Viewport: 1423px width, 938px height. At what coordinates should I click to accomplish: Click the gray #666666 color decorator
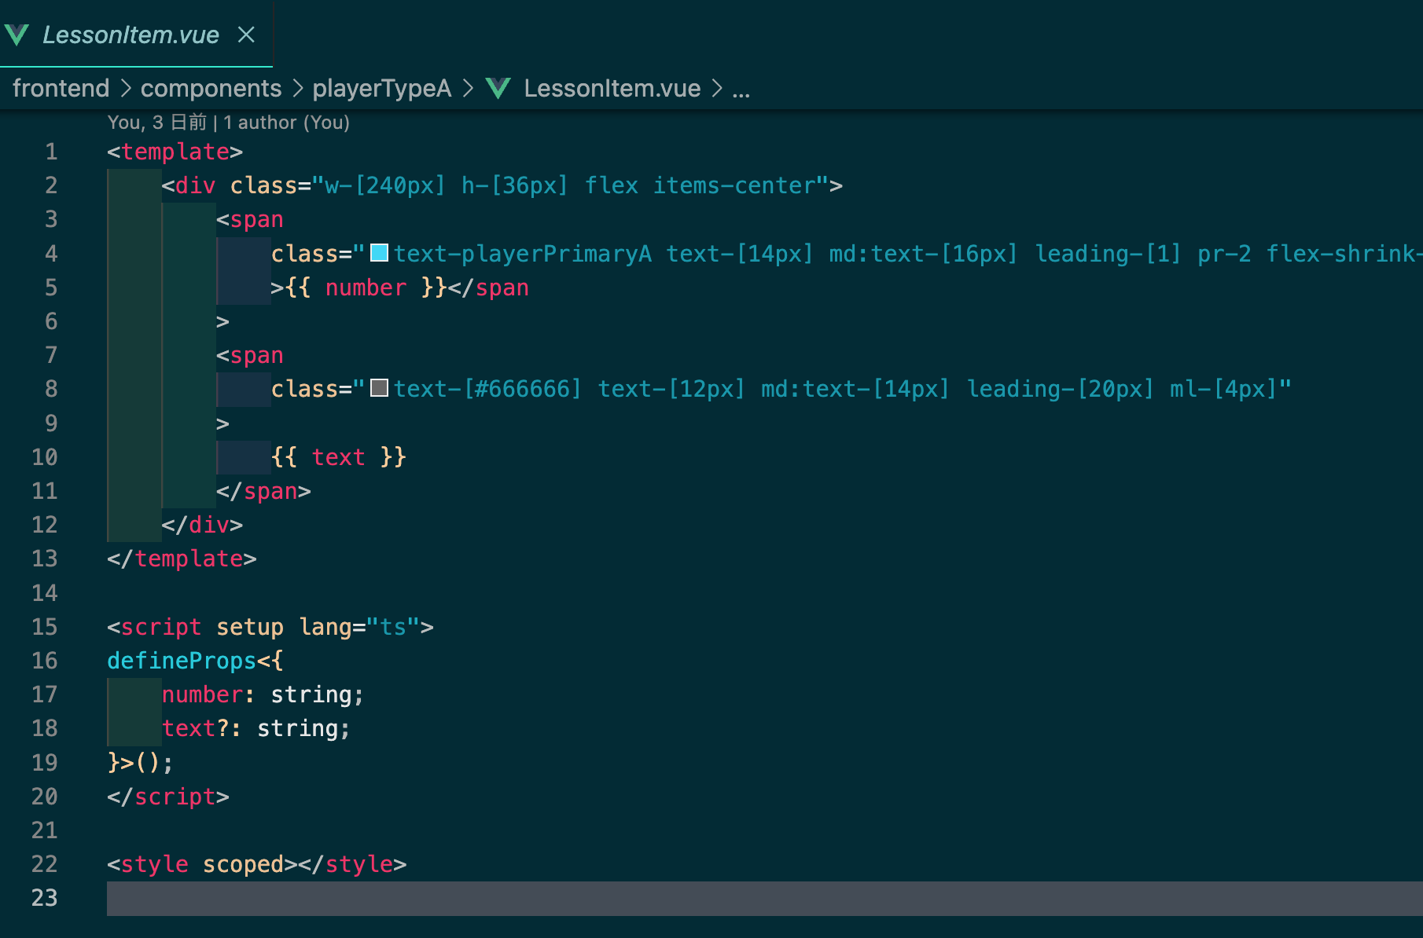(x=380, y=387)
